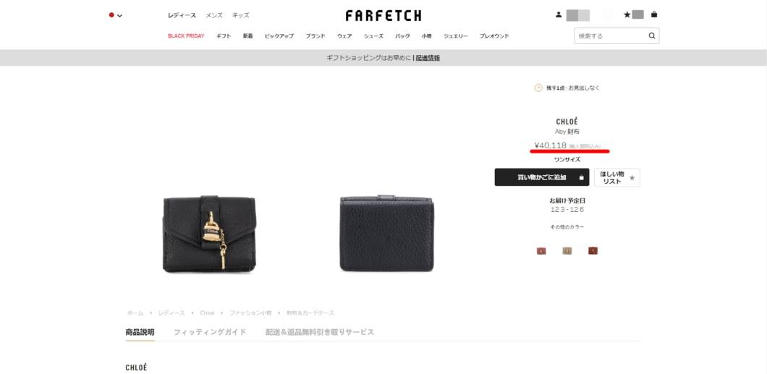View the front wallet product image
The height and width of the screenshot is (374, 767).
coord(209,234)
